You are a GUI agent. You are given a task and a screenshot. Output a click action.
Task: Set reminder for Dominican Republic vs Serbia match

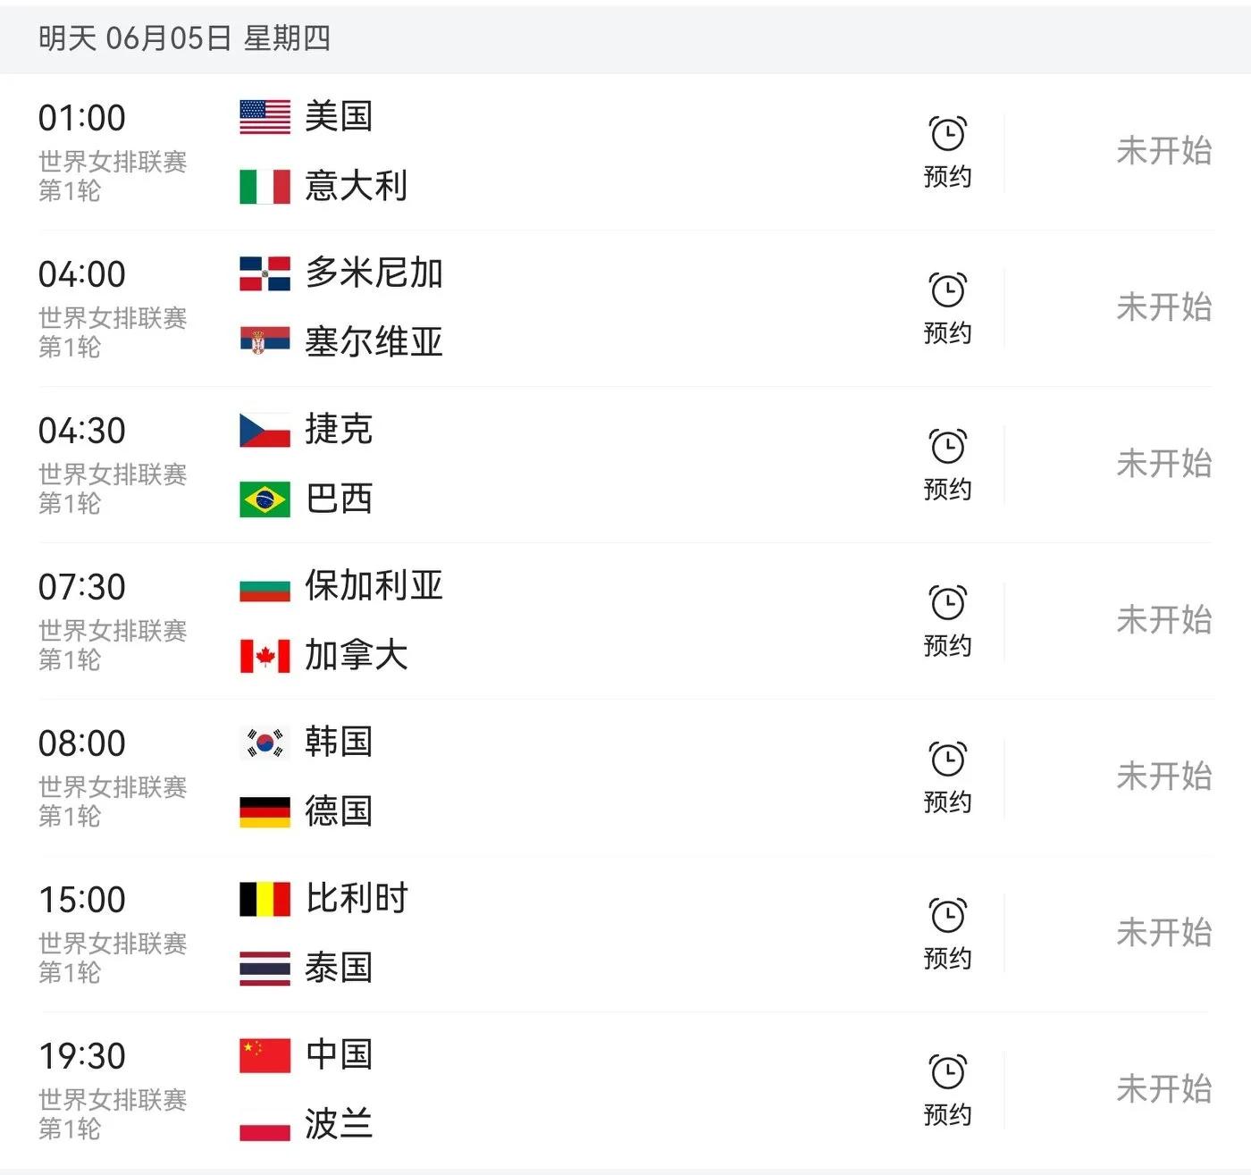tap(947, 291)
